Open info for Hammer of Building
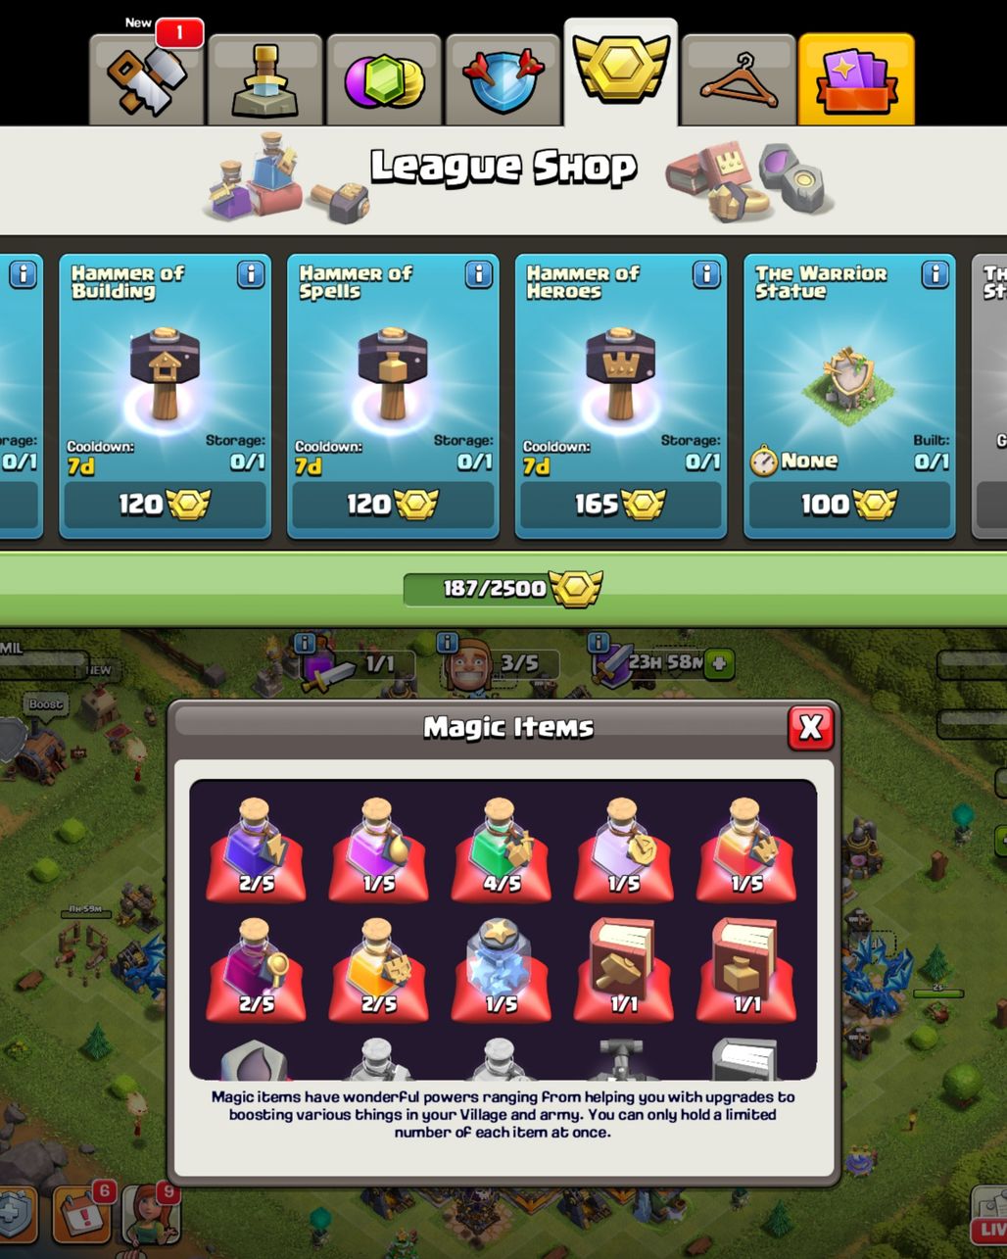 (x=251, y=274)
